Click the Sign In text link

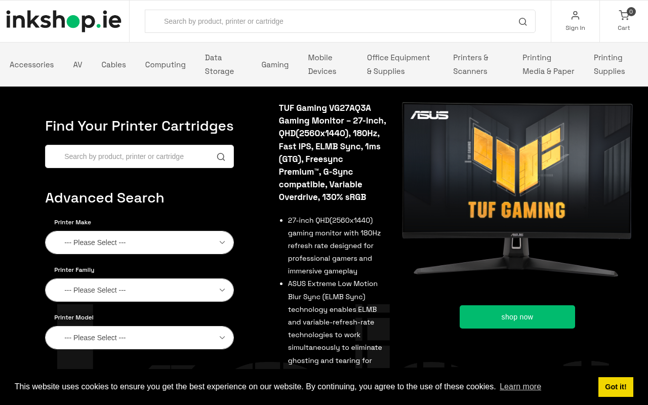pyautogui.click(x=575, y=28)
